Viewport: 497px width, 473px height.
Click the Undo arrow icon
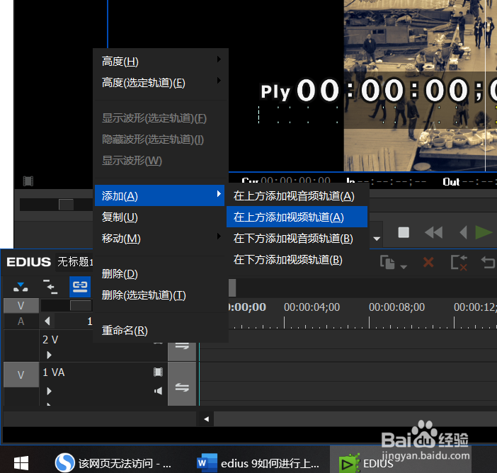(488, 263)
